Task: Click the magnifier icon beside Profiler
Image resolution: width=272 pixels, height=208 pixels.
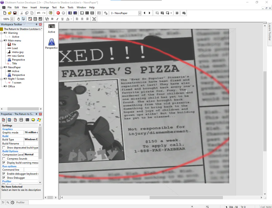Action: tap(8, 202)
